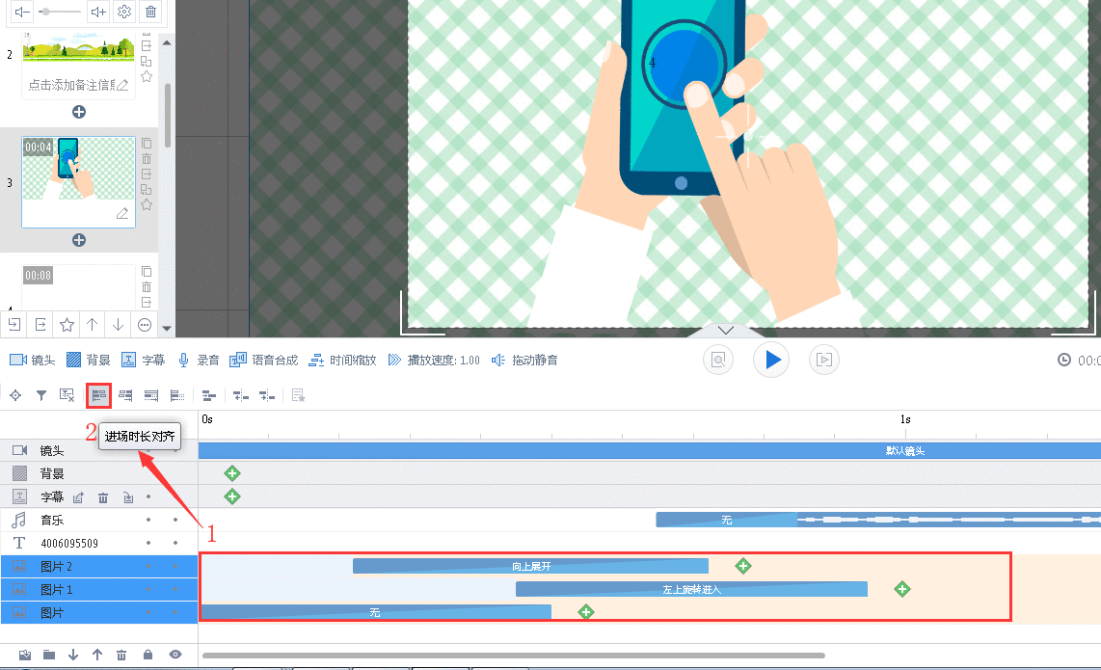This screenshot has height=670, width=1101.
Task: Toggle layer visibility with the eye icon
Action: coord(175,655)
